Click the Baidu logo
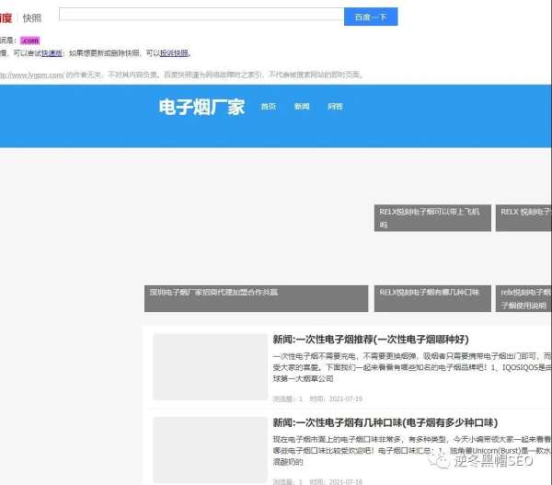This screenshot has width=552, height=485. pyautogui.click(x=6, y=18)
